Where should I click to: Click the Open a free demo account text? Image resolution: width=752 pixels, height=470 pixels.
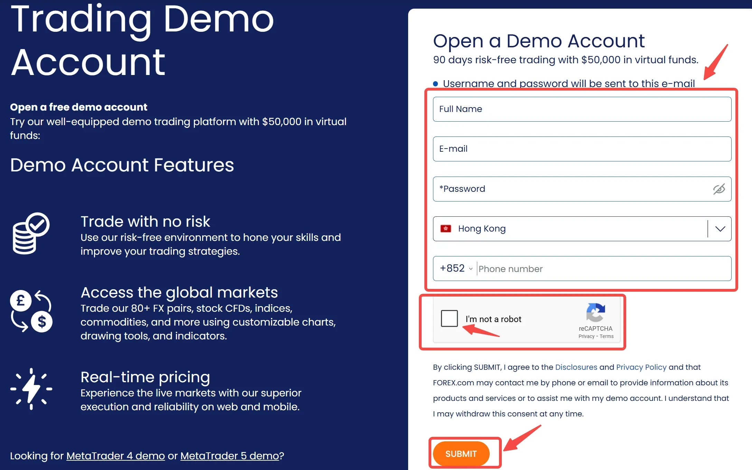tap(78, 107)
